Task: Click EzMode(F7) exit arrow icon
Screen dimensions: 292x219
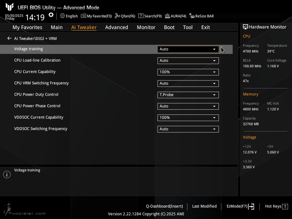Action: click(x=251, y=206)
